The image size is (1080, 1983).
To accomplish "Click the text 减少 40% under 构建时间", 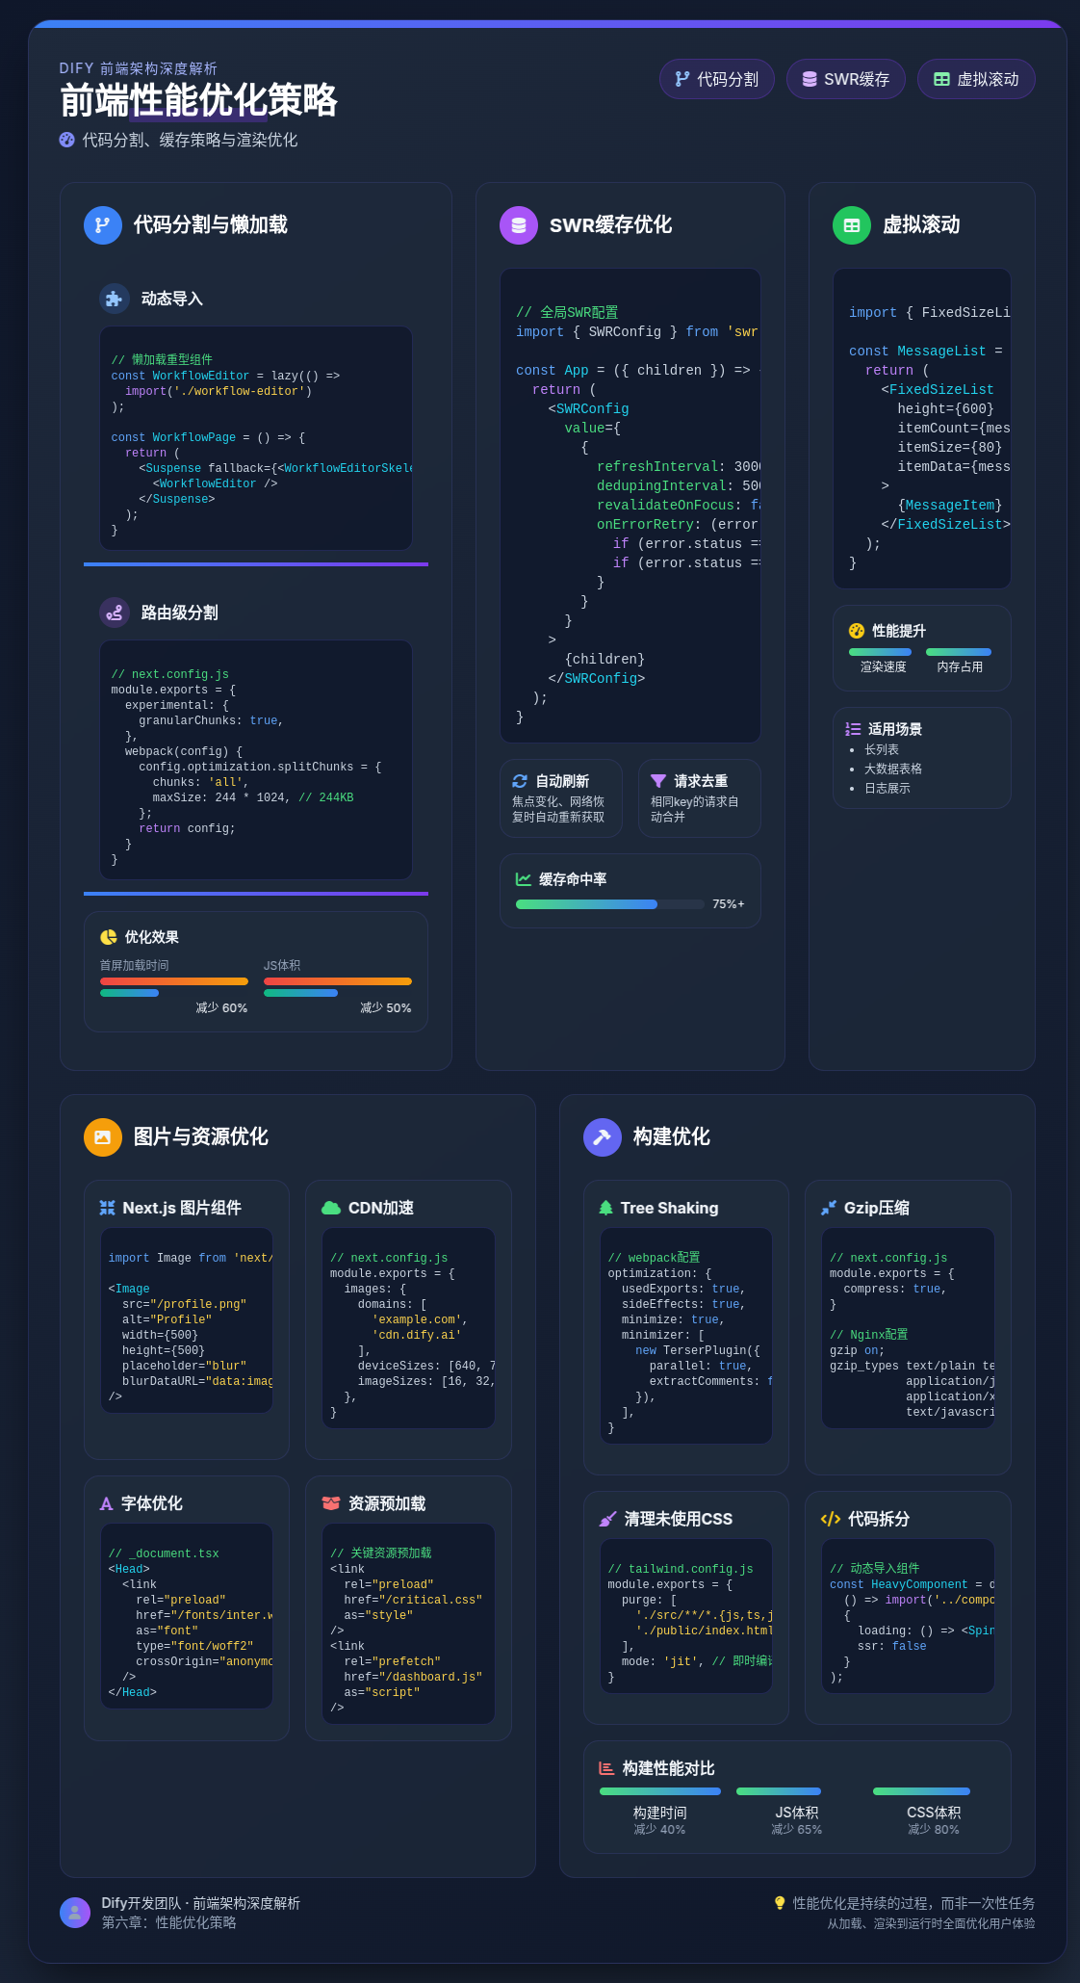I will [659, 1829].
